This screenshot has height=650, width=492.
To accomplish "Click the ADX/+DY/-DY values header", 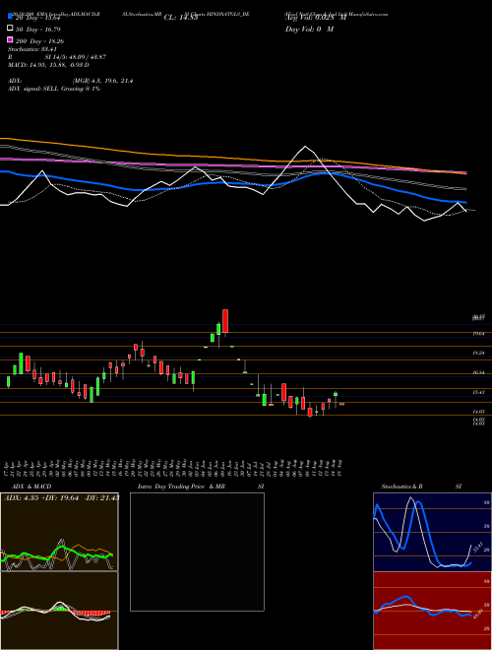I will (61, 498).
